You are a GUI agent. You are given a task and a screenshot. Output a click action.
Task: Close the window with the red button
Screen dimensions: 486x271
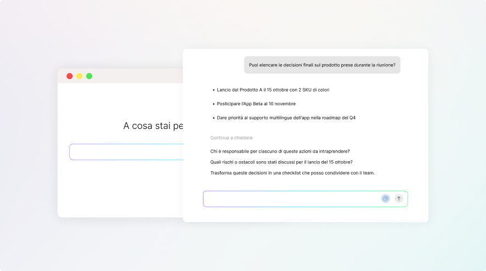(x=70, y=76)
